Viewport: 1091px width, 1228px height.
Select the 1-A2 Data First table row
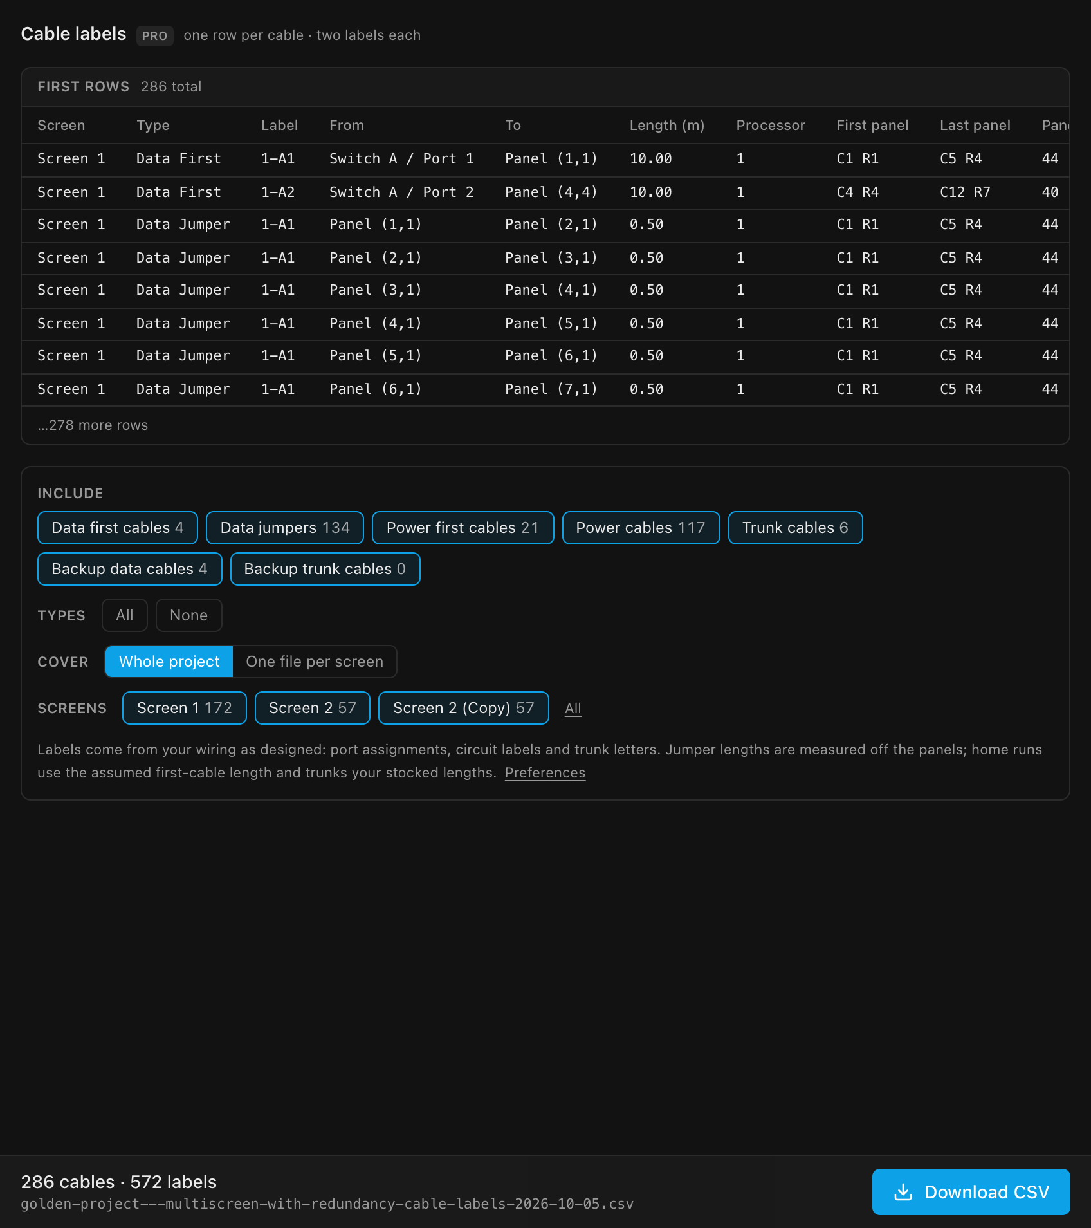[x=545, y=192]
